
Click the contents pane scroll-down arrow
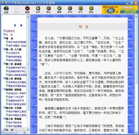[x=28, y=129]
